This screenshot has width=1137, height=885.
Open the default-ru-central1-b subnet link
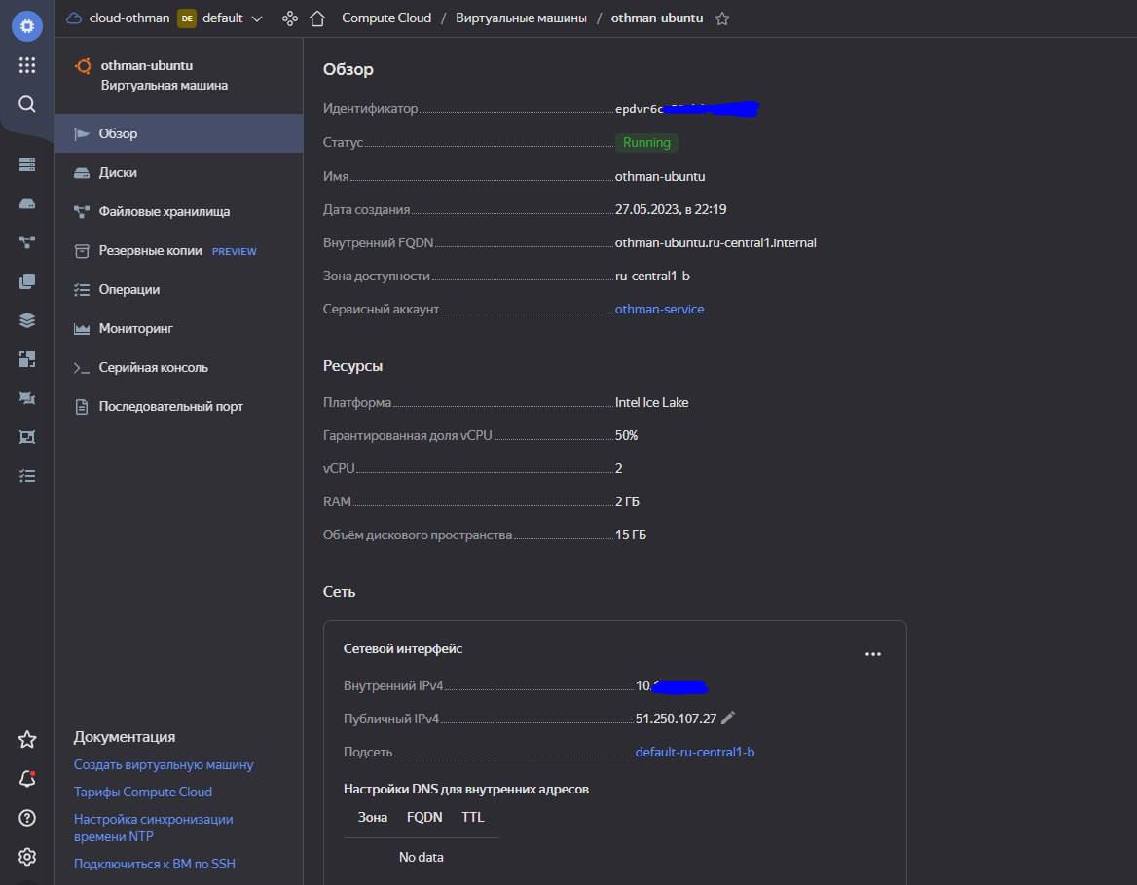pos(695,753)
